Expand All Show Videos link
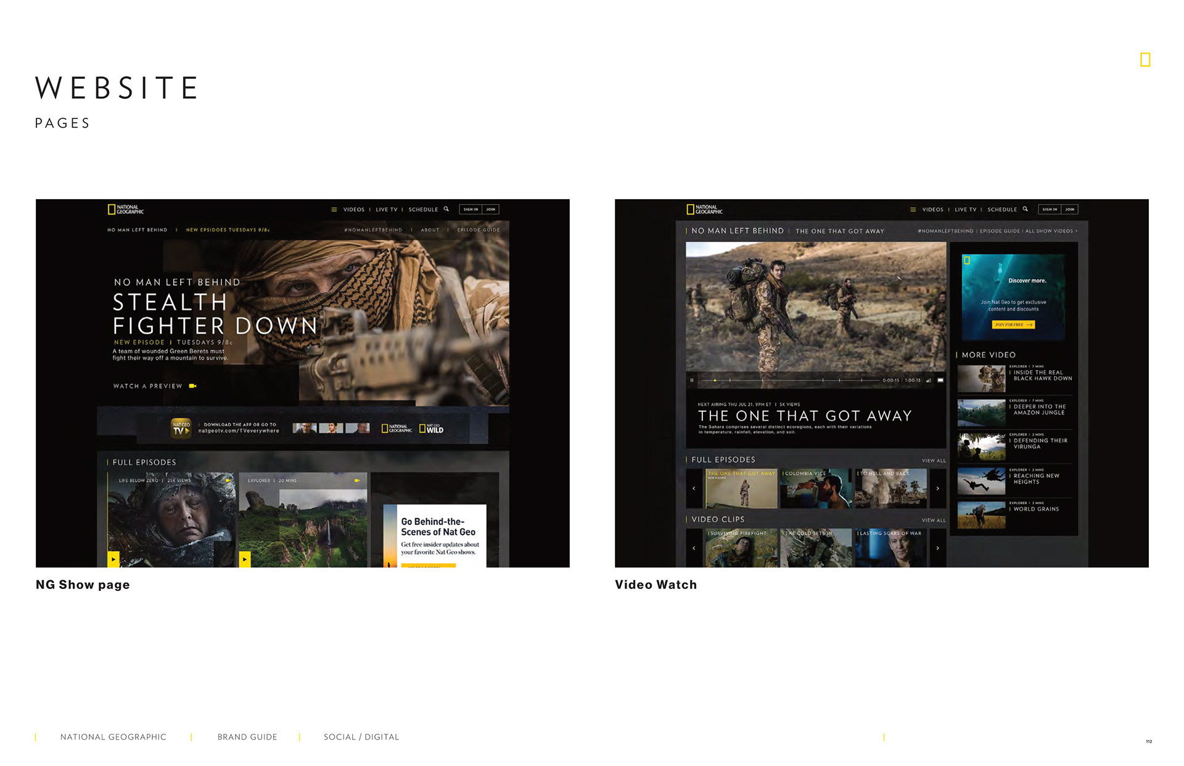The image size is (1184, 766). [x=1051, y=231]
